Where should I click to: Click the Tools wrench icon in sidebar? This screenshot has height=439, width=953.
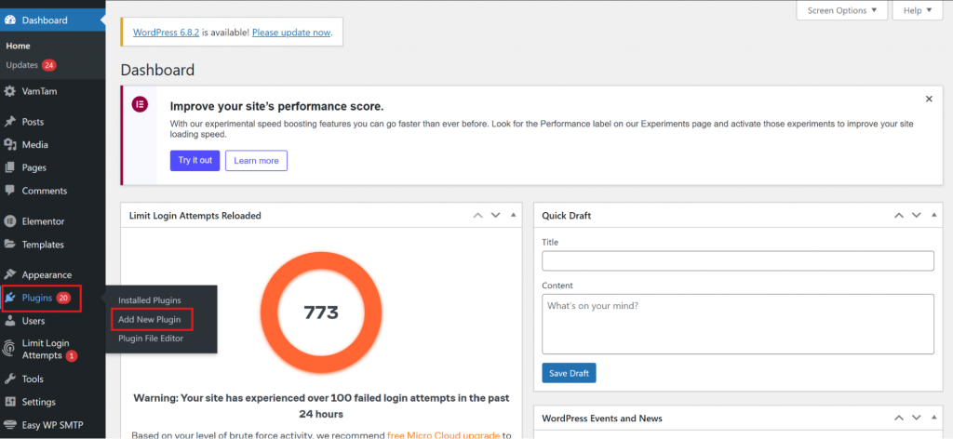(x=9, y=379)
